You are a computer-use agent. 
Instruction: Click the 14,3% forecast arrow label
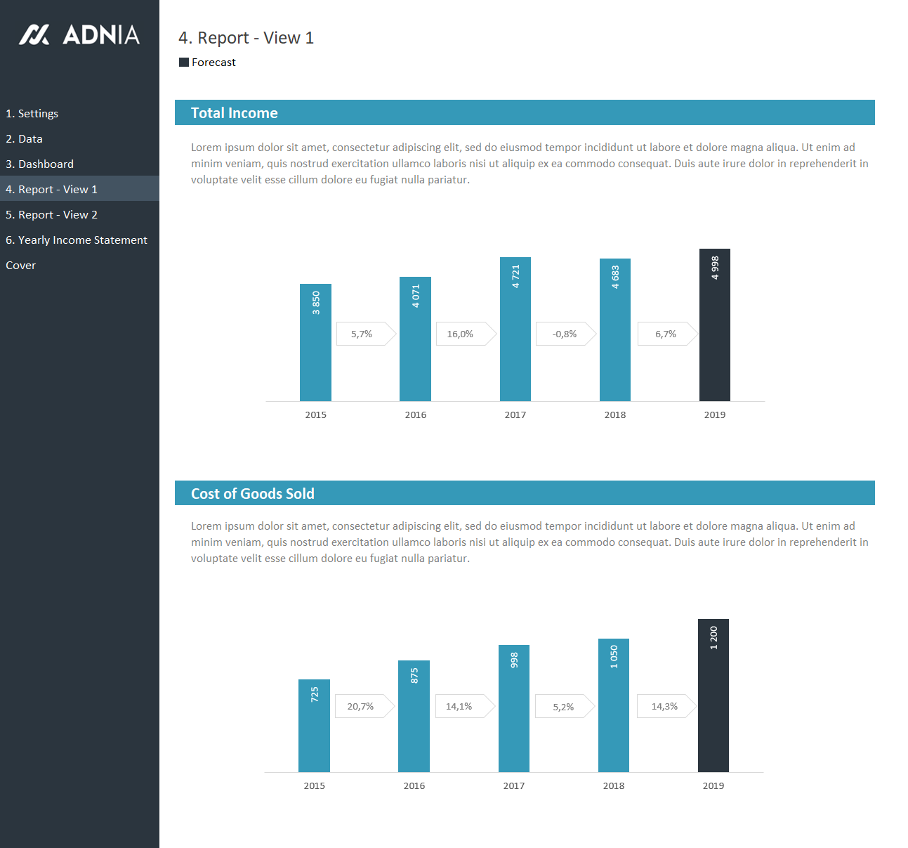click(x=665, y=706)
